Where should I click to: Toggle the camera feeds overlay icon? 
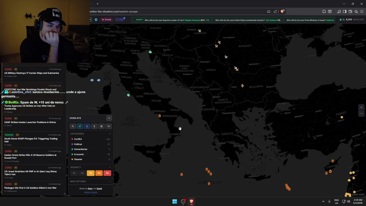108,126
